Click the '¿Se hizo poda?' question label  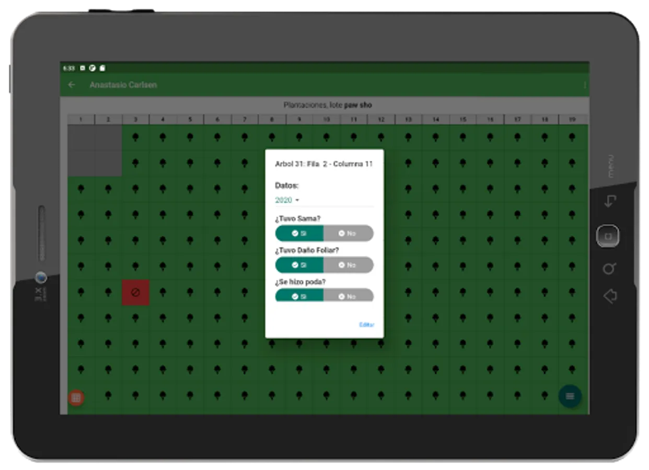pos(301,282)
